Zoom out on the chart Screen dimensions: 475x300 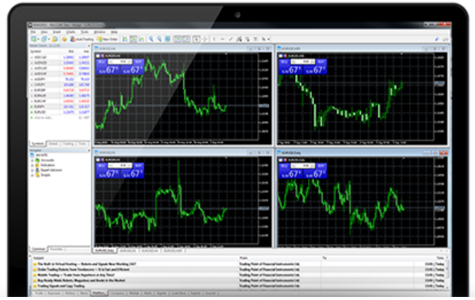point(159,39)
